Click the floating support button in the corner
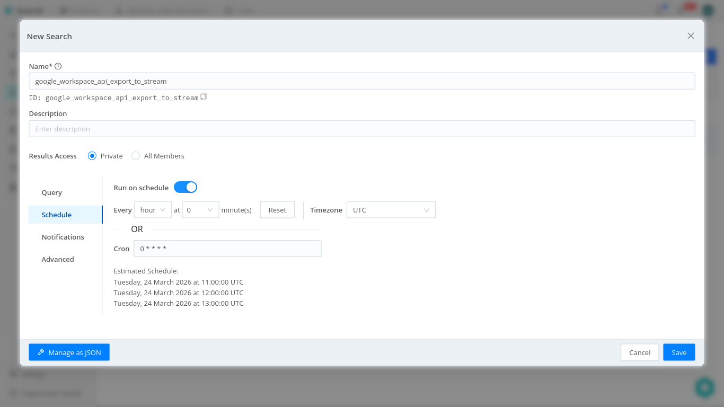724x407 pixels. click(x=704, y=387)
